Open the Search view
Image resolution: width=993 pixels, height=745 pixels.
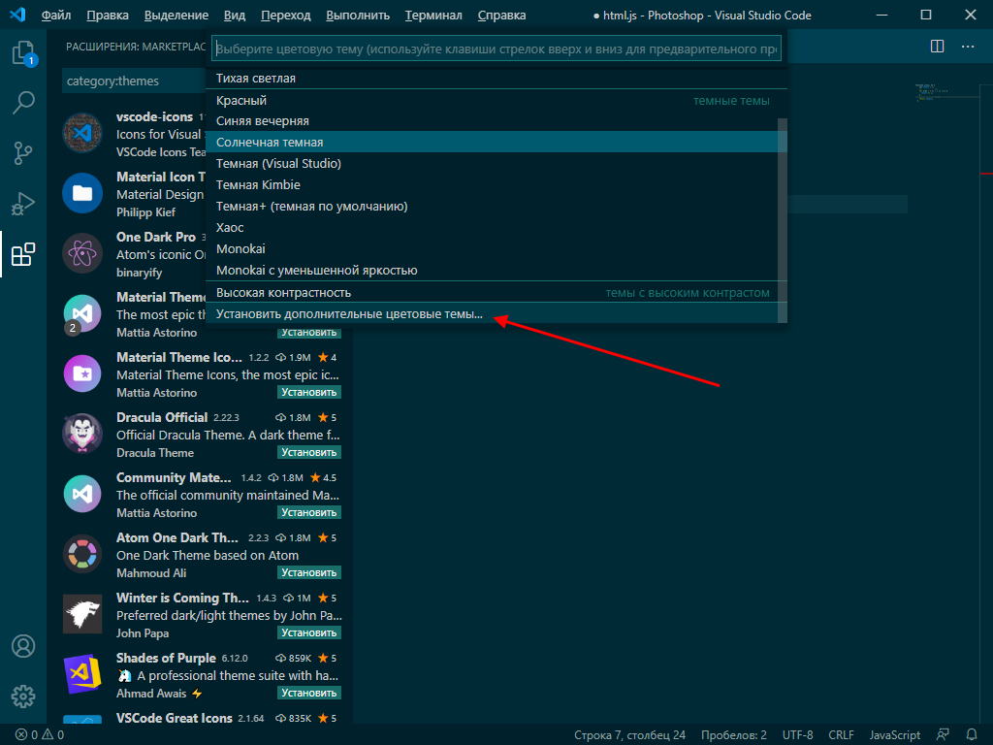[x=23, y=102]
